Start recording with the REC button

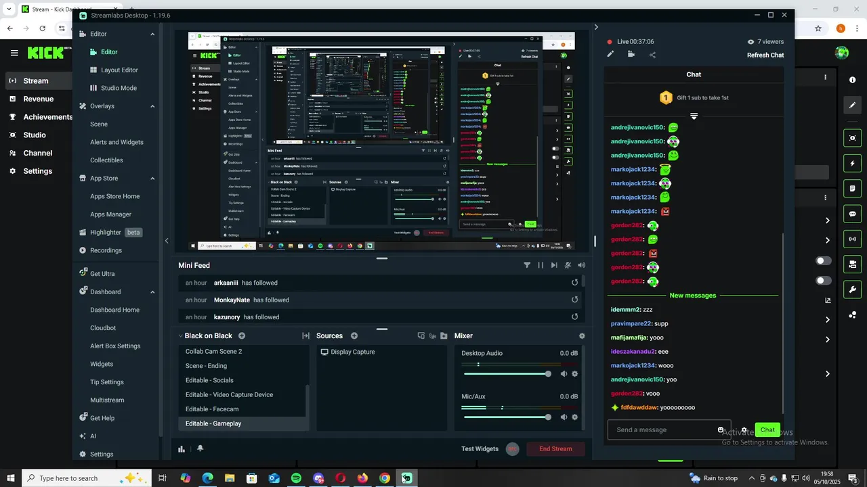pos(513,448)
